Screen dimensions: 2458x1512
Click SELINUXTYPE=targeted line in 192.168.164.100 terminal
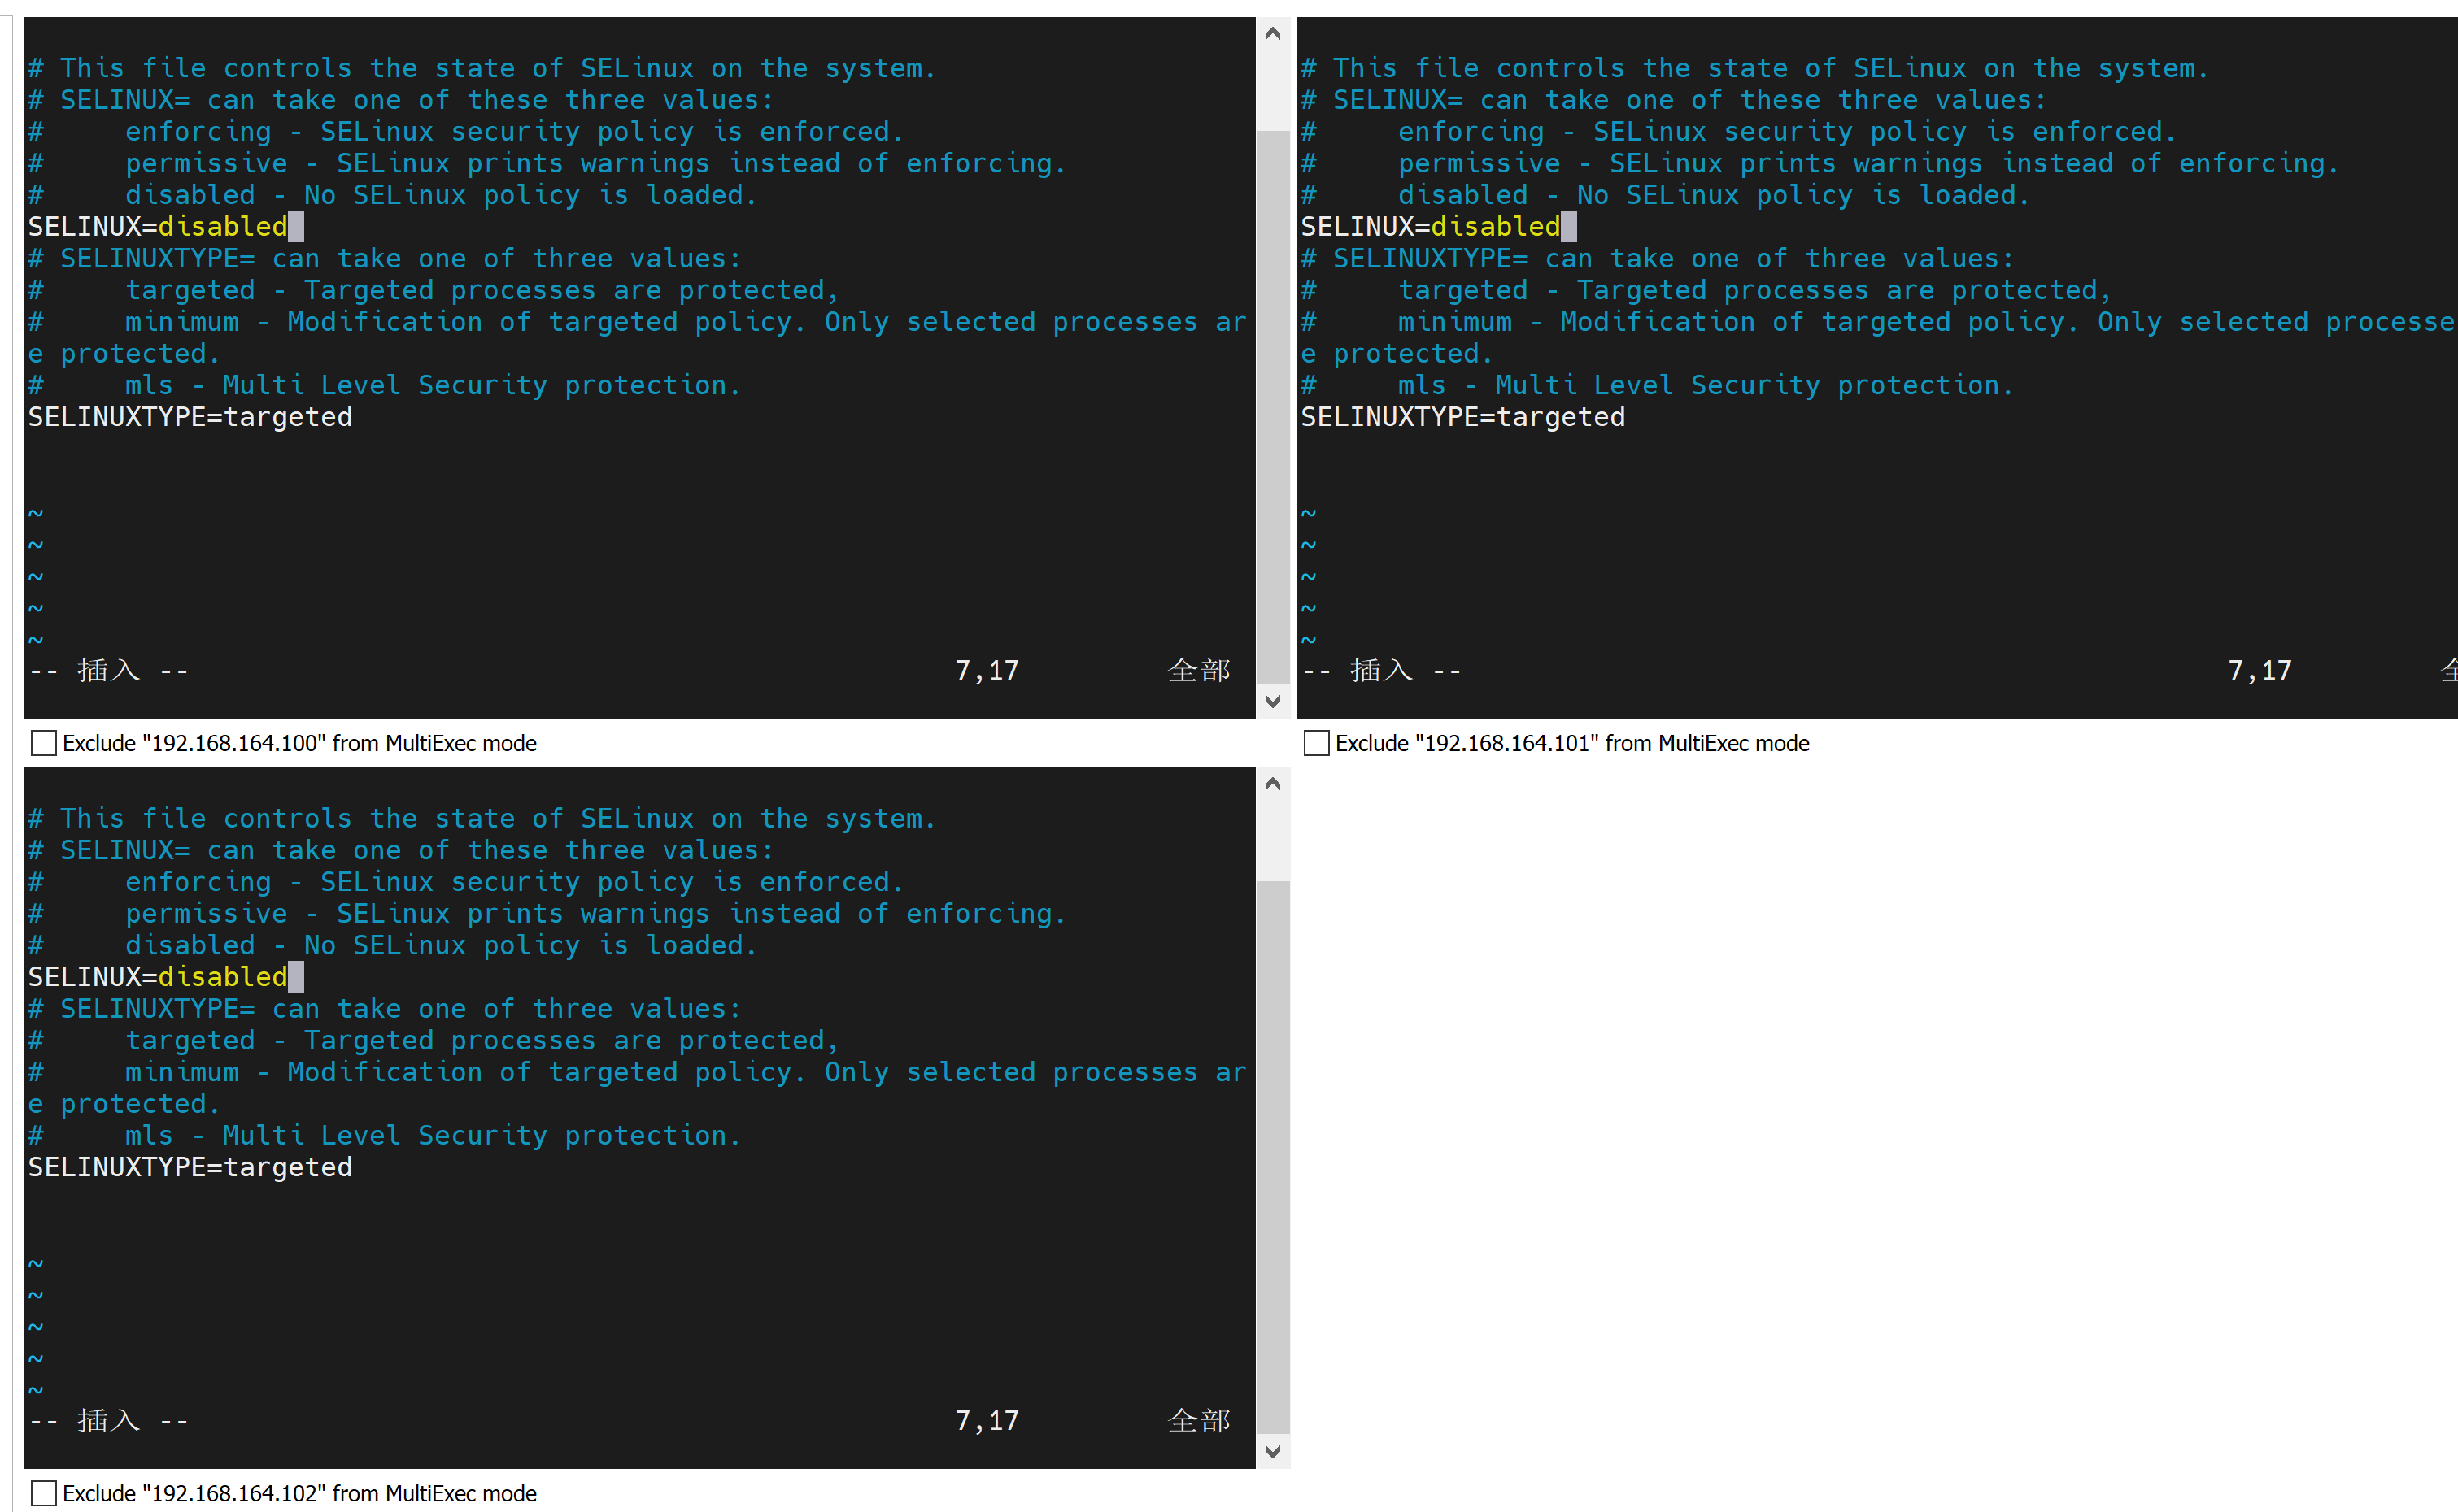[190, 417]
